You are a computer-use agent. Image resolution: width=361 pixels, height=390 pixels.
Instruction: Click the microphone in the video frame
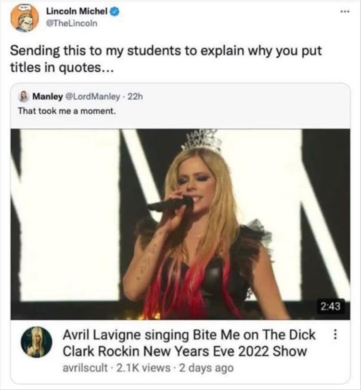[x=169, y=204]
